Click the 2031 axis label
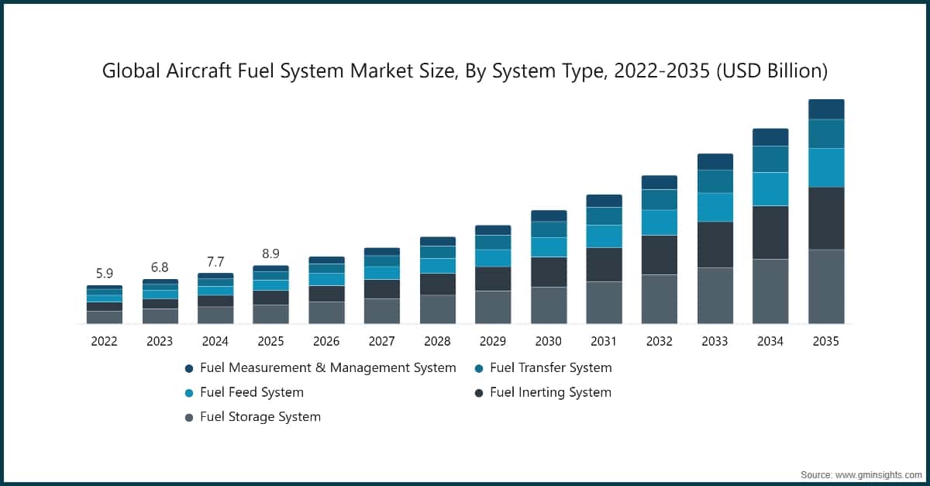Image resolution: width=930 pixels, height=486 pixels. 604,341
